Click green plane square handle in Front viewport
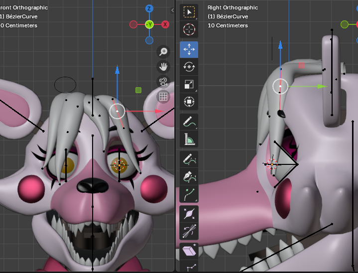The height and width of the screenshot is (273, 358). click(x=138, y=90)
